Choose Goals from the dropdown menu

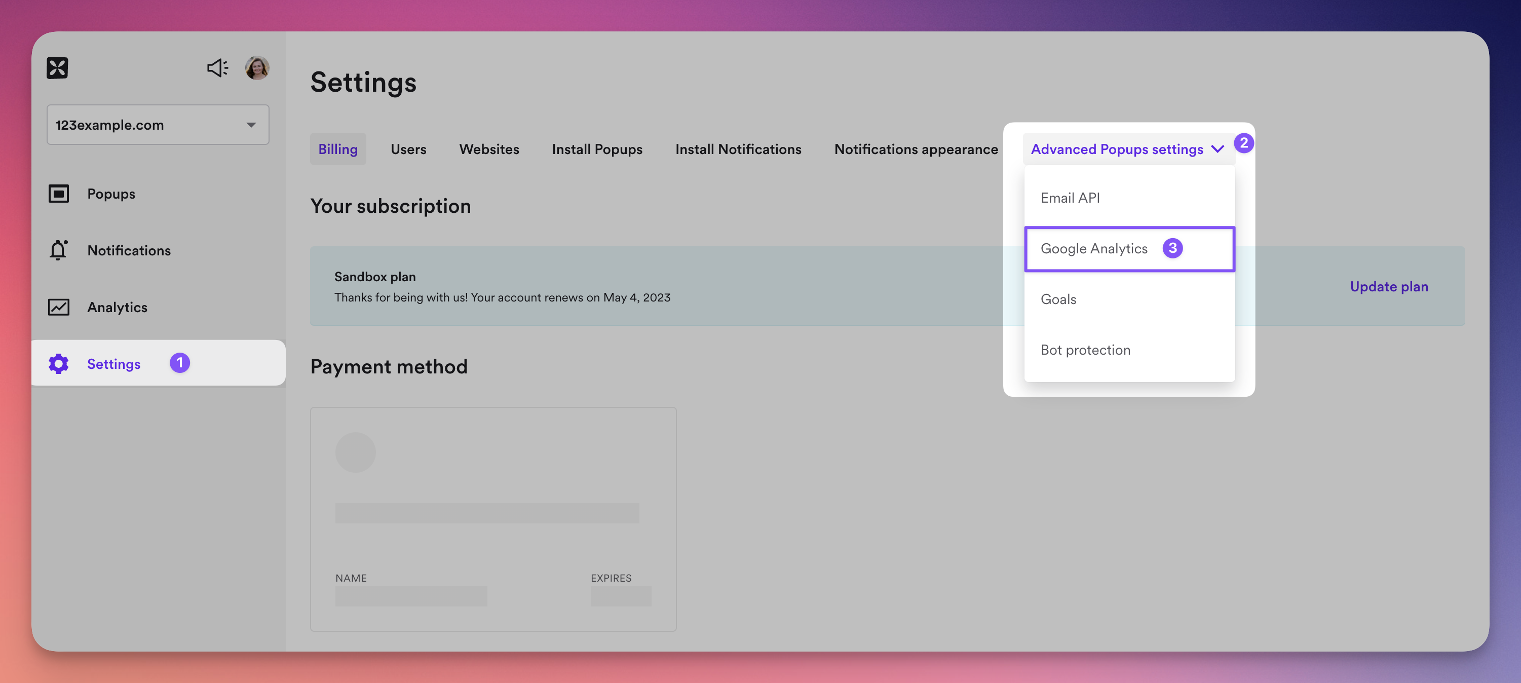(1129, 299)
